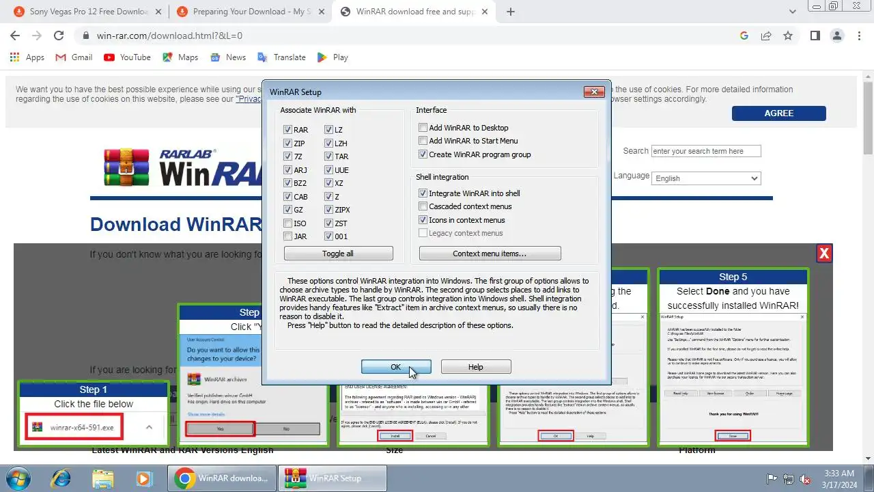The image size is (874, 492).
Task: Check Add WinRAR to Start Menu
Action: click(423, 141)
